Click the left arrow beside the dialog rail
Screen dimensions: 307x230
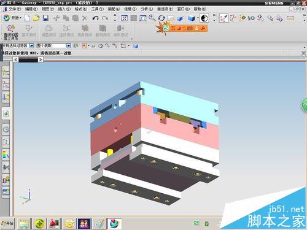pos(16,59)
